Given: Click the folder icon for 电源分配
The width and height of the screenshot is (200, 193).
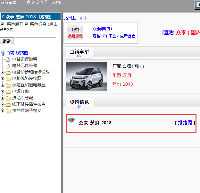Looking at the screenshot, I should [8, 92].
